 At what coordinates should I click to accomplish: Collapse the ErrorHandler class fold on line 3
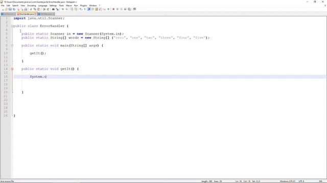(x=12, y=26)
